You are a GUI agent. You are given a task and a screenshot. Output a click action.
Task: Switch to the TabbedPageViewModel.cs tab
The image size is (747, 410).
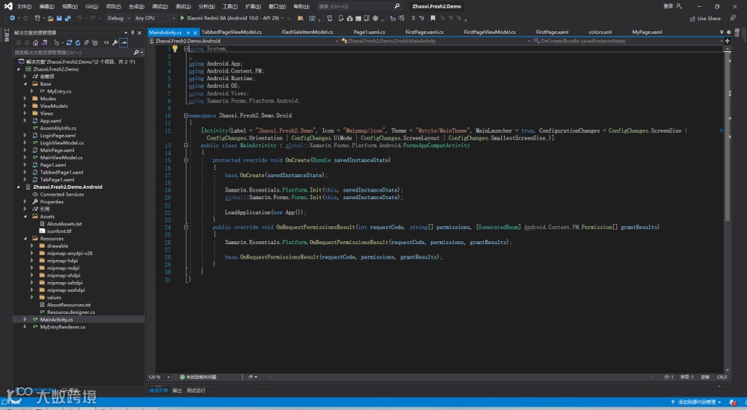(231, 32)
